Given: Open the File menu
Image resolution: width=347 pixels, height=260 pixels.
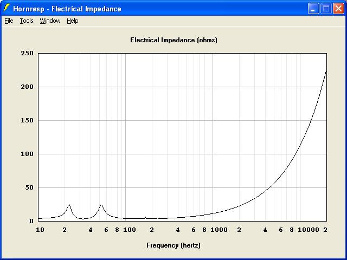Looking at the screenshot, I should tap(9, 21).
